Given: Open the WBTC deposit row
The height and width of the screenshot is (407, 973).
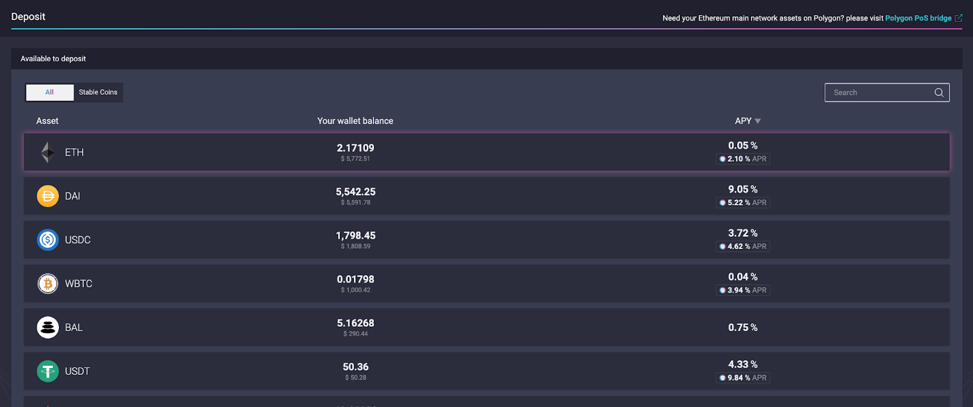Looking at the screenshot, I should 486,284.
